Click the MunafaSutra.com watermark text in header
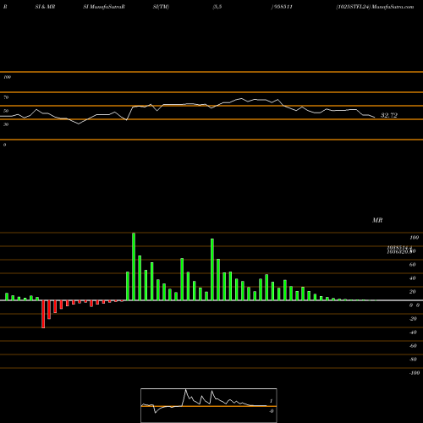The width and height of the screenshot is (423, 423). click(393, 7)
